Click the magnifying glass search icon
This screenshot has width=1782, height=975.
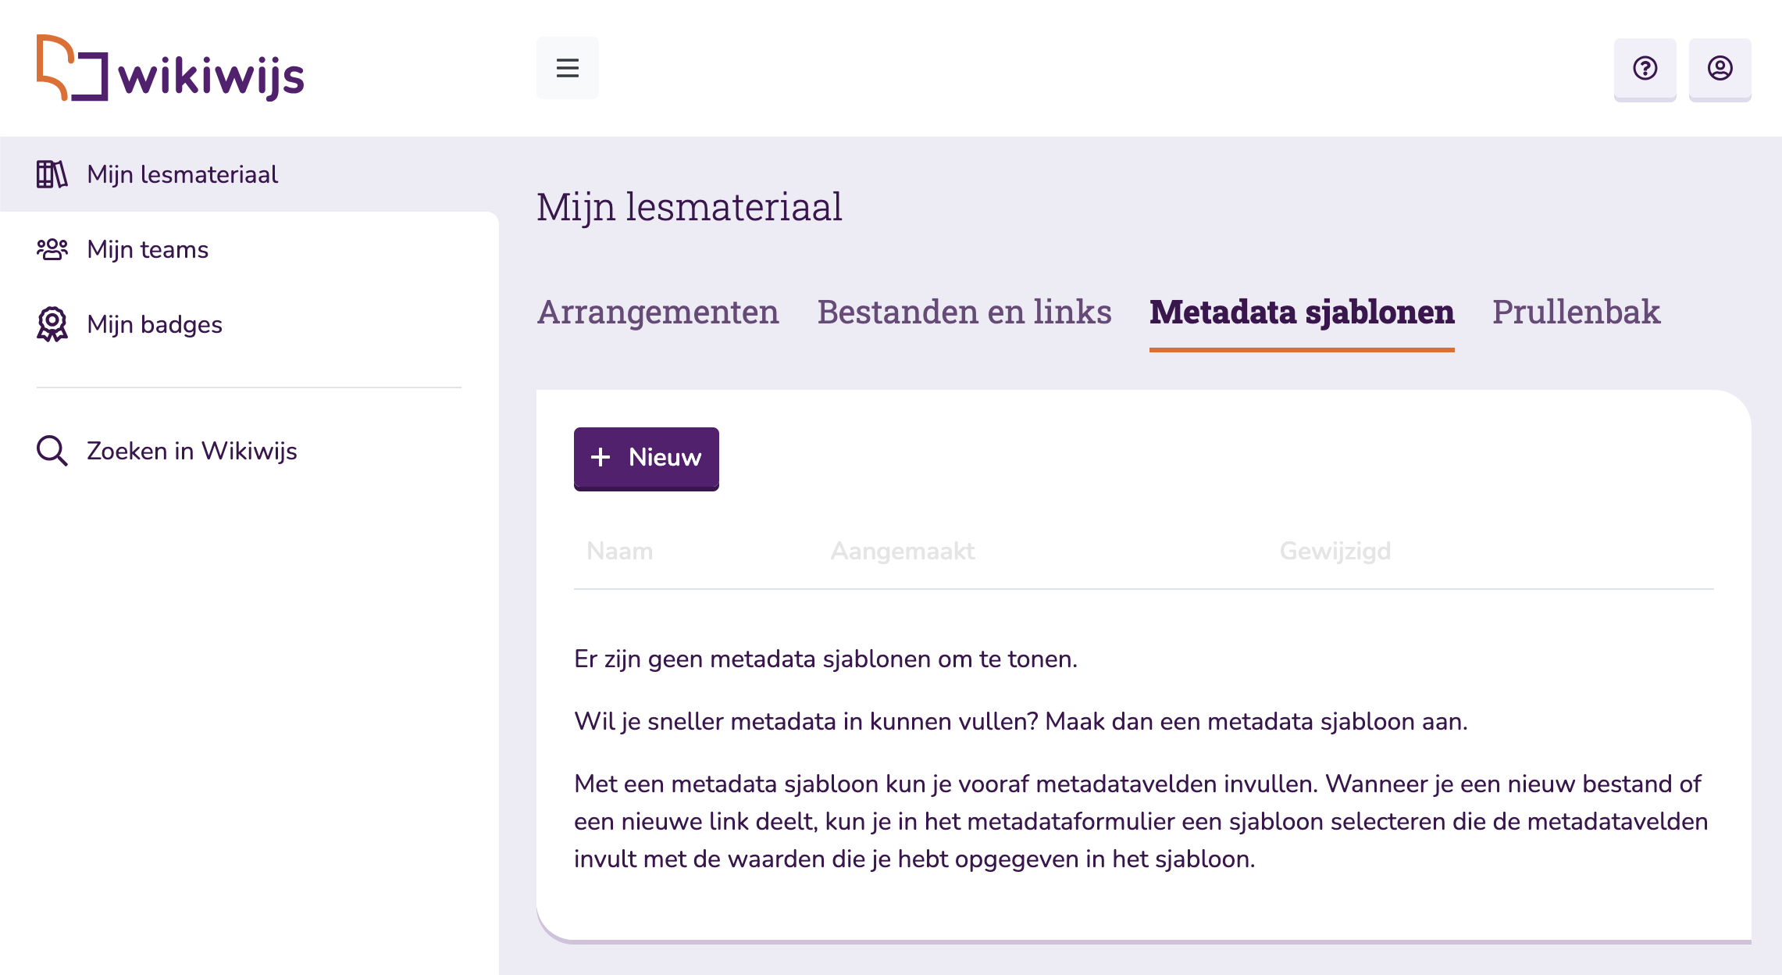click(52, 451)
